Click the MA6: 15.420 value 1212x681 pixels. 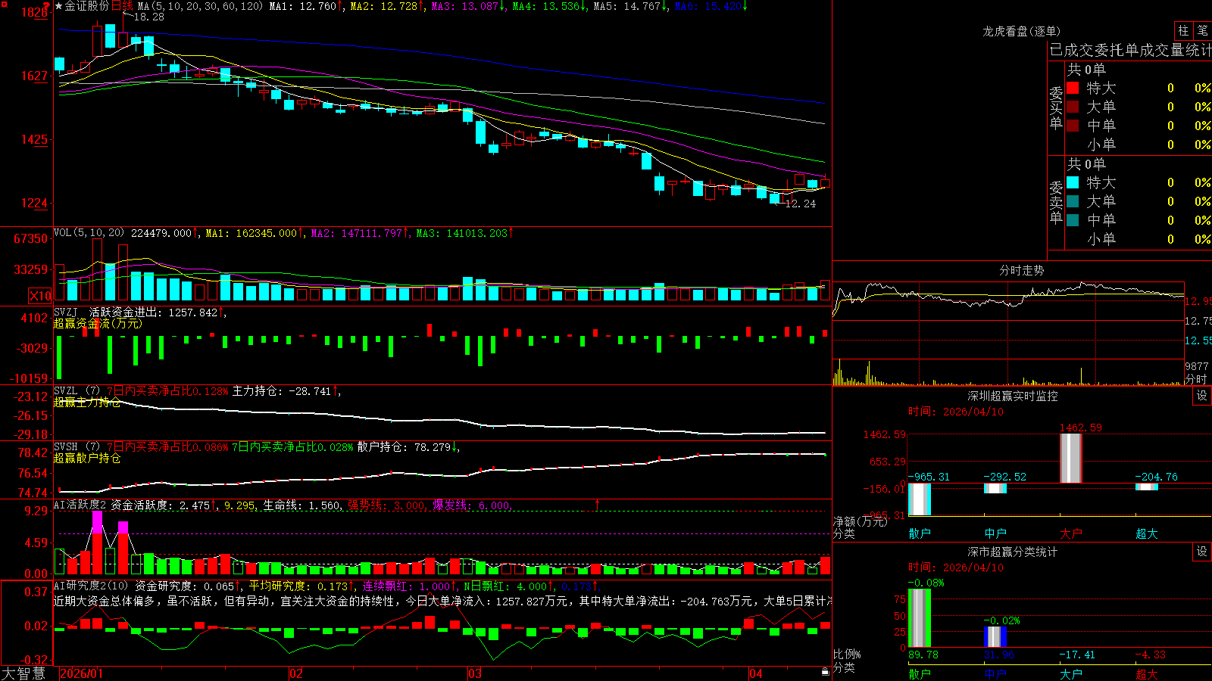pyautogui.click(x=711, y=6)
